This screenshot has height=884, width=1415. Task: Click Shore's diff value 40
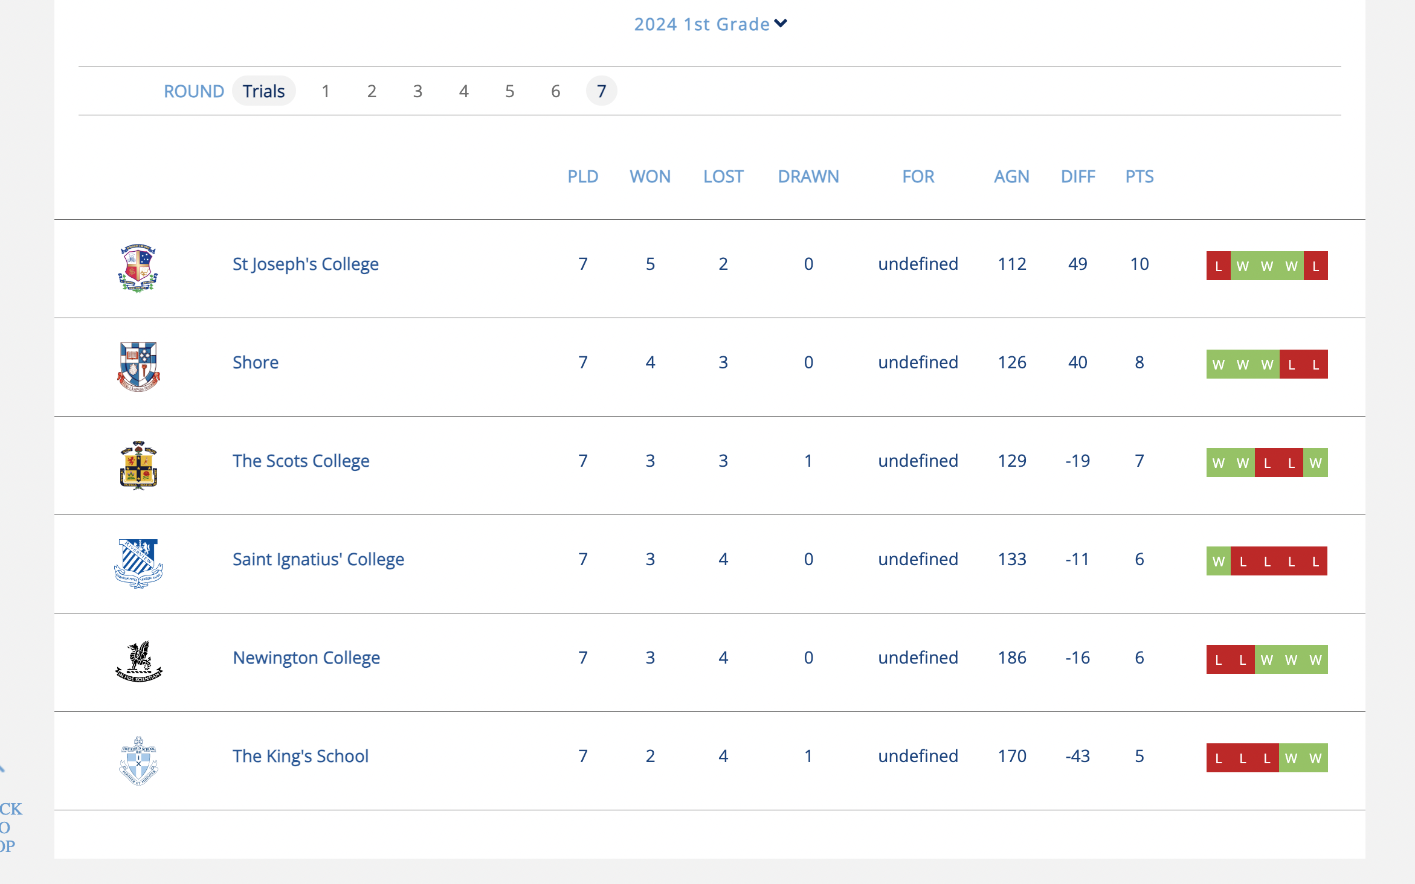[1078, 362]
